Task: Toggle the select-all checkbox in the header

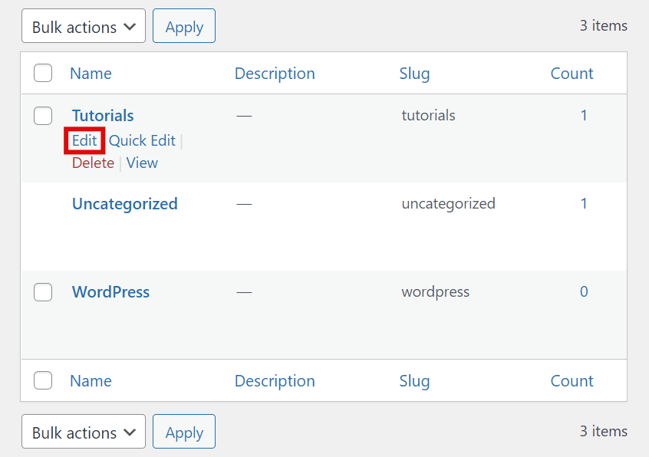Action: (x=43, y=74)
